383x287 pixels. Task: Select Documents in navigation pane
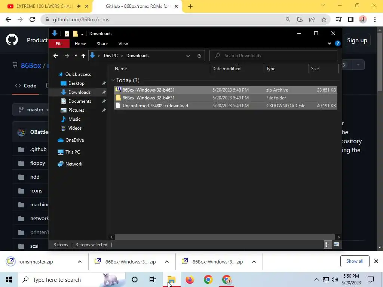80,101
